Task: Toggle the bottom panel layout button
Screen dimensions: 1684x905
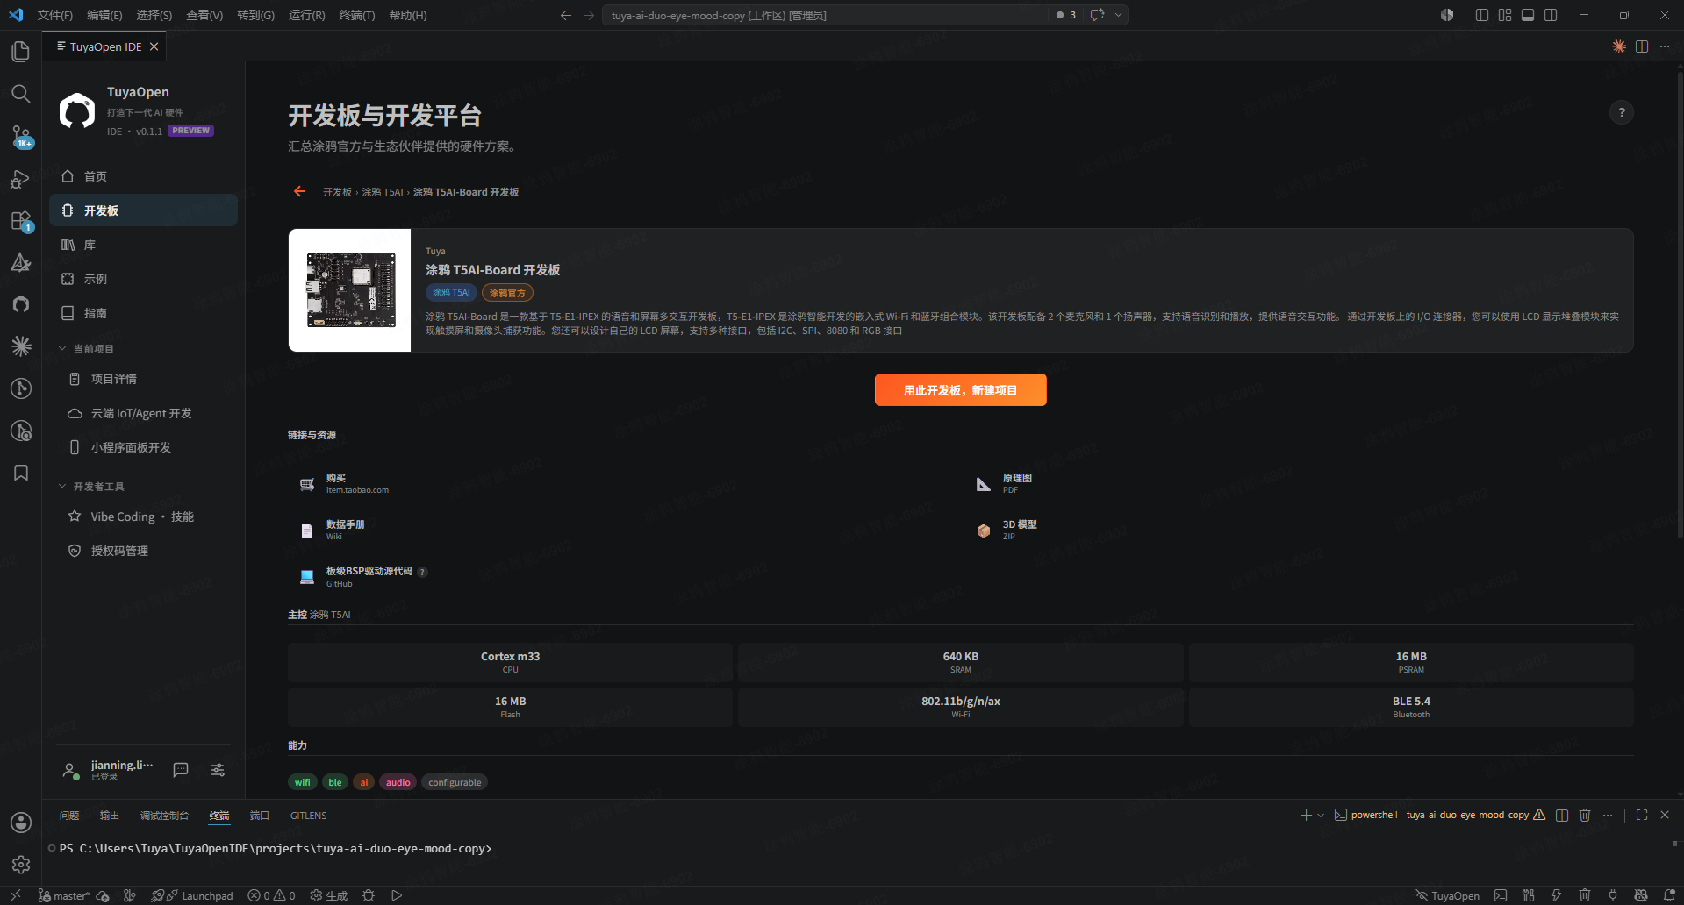Action: click(1528, 15)
